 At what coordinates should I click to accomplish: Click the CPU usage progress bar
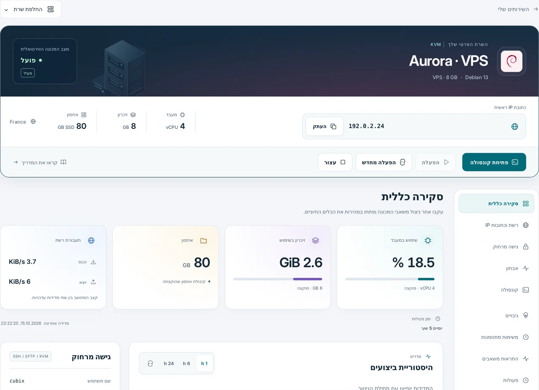point(390,279)
